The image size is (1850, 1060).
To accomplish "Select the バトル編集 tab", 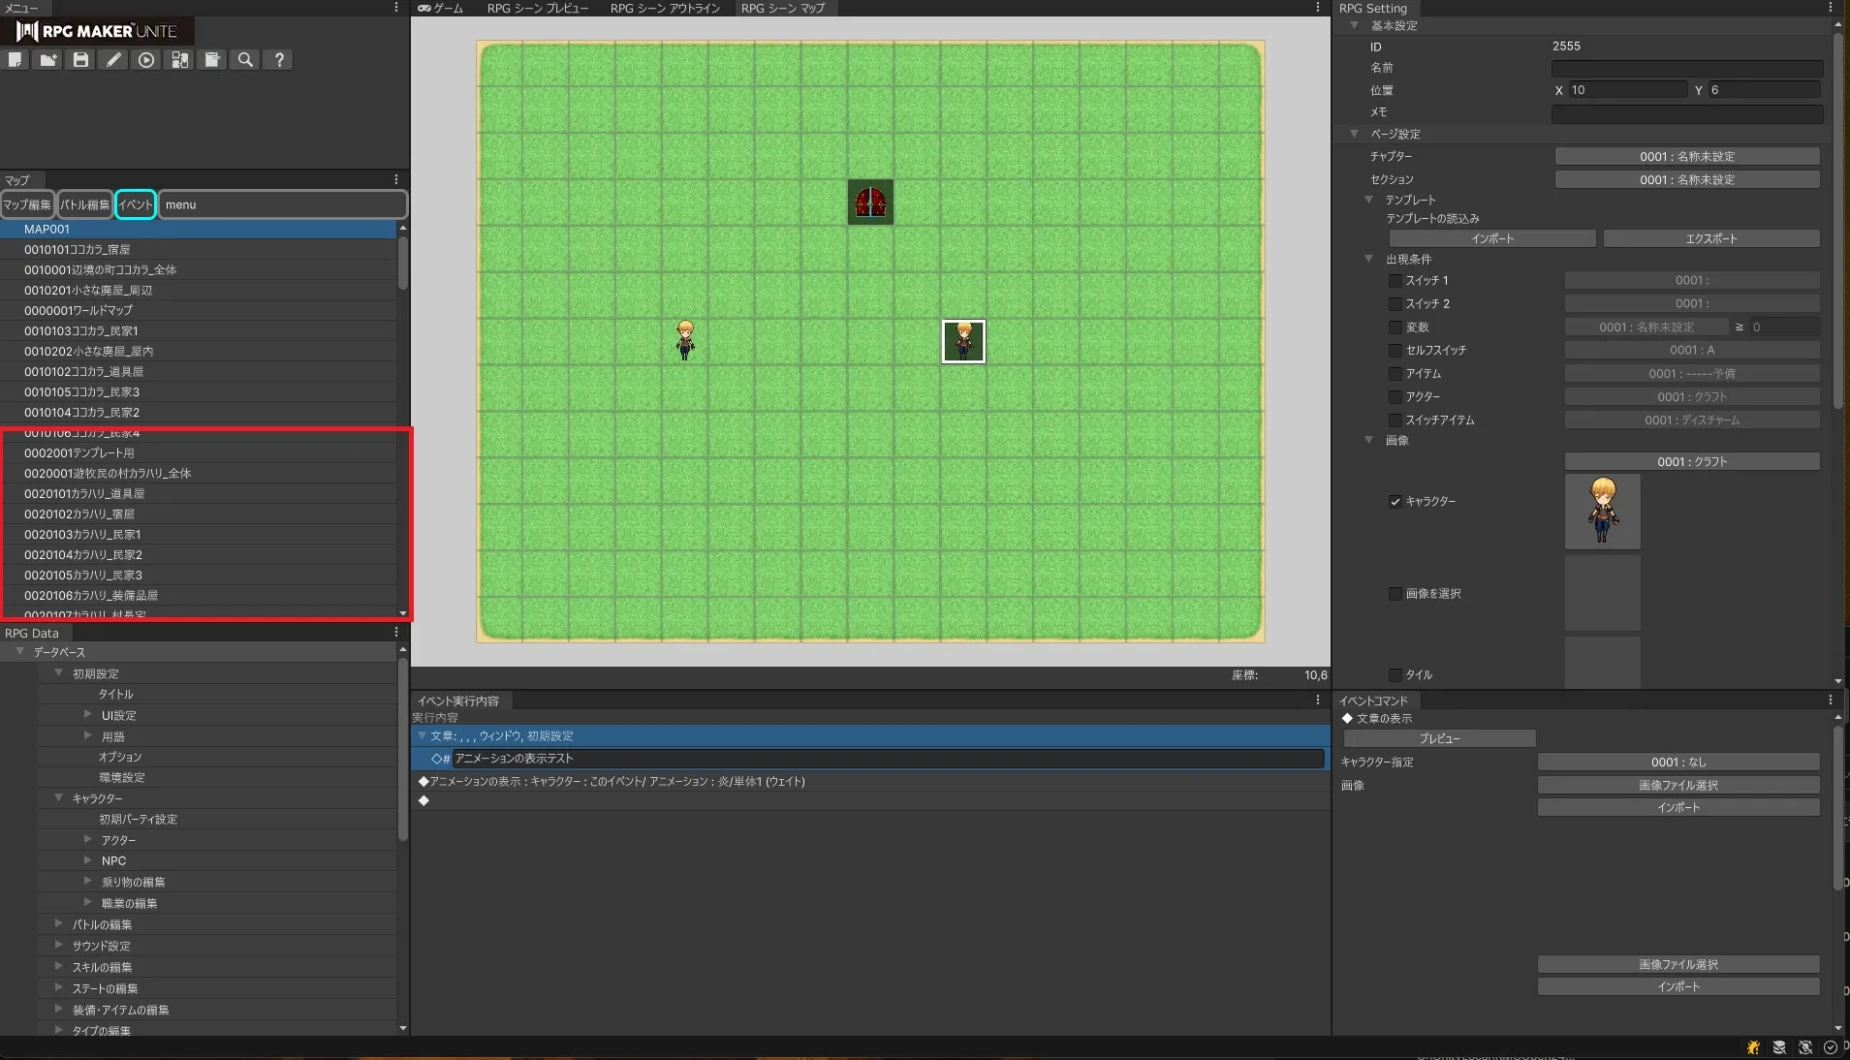I will [x=84, y=205].
